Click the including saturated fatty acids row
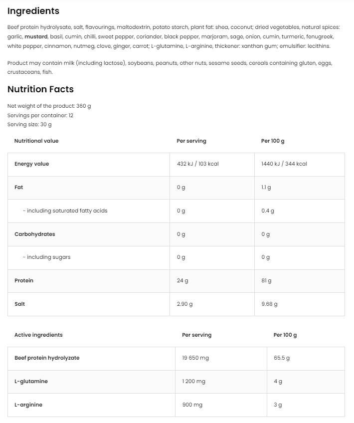The width and height of the screenshot is (354, 423). (176, 211)
